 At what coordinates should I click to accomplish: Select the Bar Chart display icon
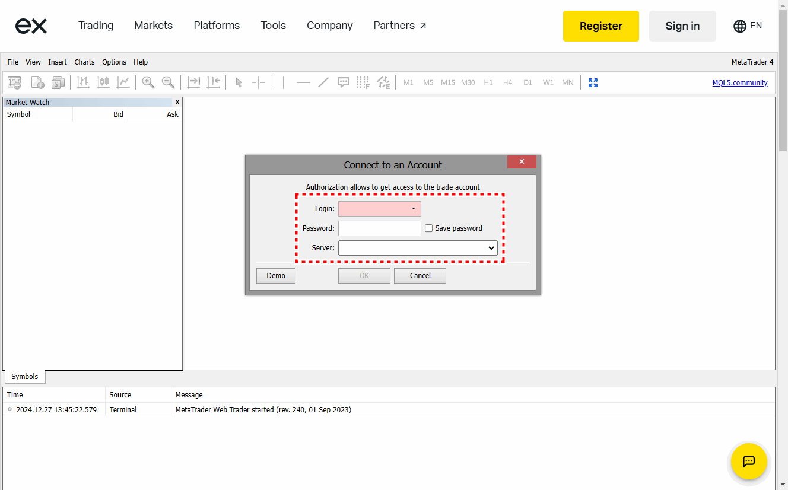pyautogui.click(x=83, y=82)
